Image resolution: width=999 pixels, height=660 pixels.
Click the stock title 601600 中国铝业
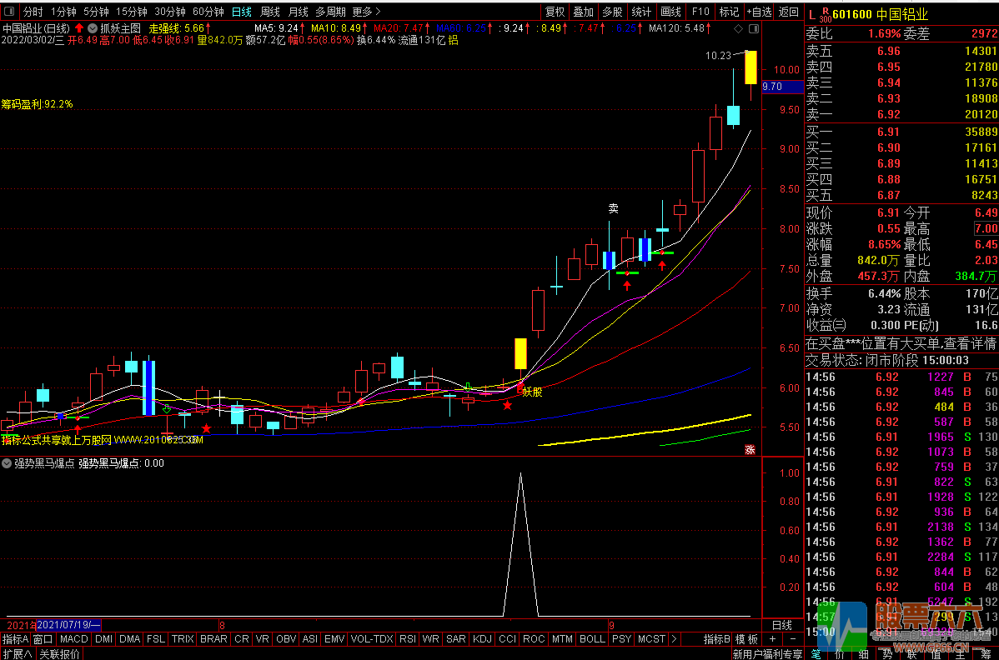coord(880,14)
